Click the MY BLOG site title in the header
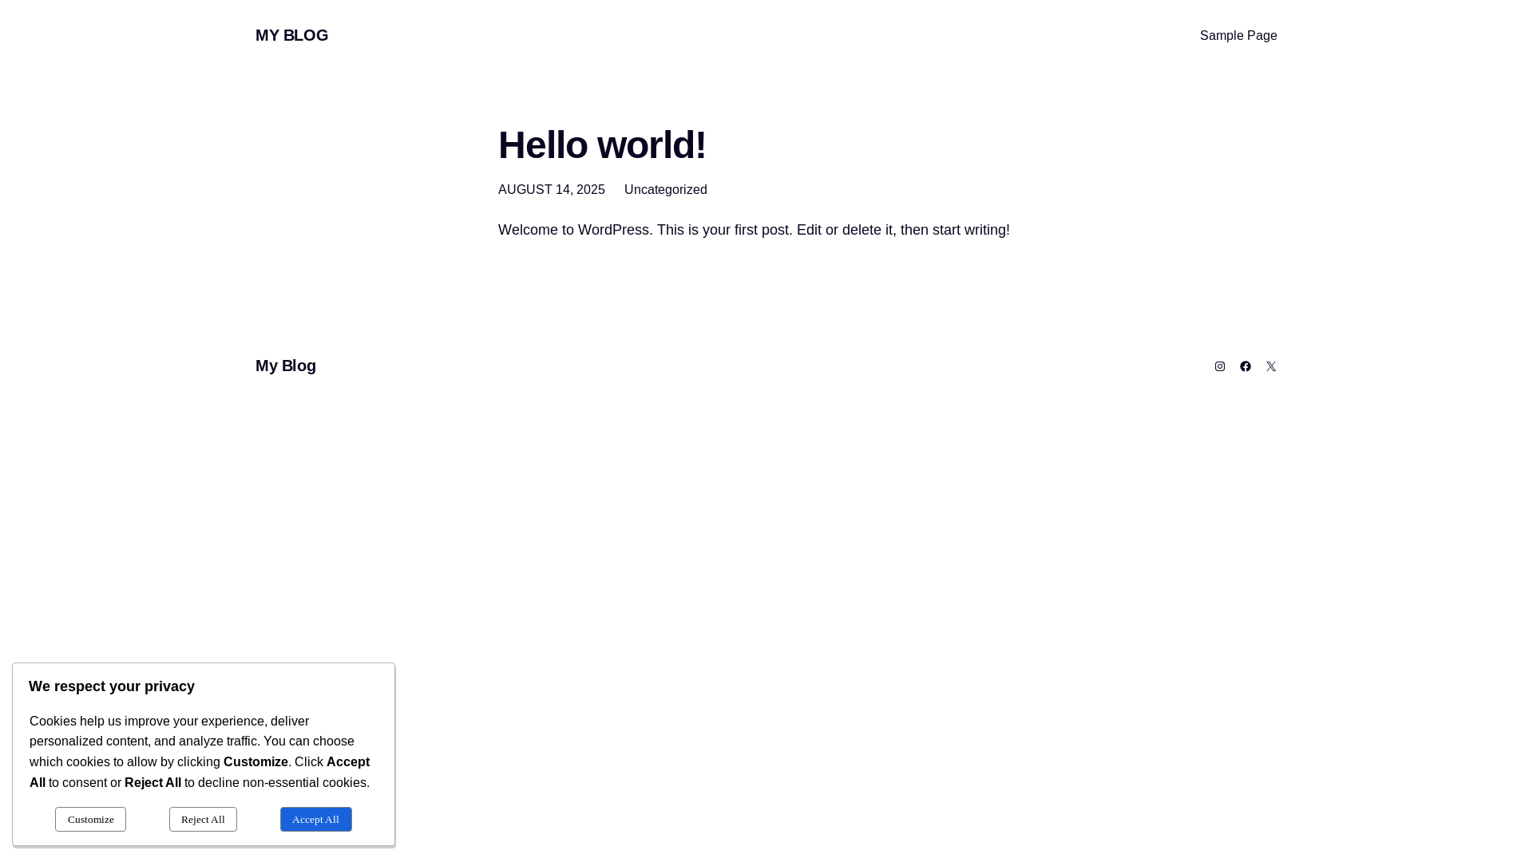The image size is (1533, 862). tap(291, 35)
